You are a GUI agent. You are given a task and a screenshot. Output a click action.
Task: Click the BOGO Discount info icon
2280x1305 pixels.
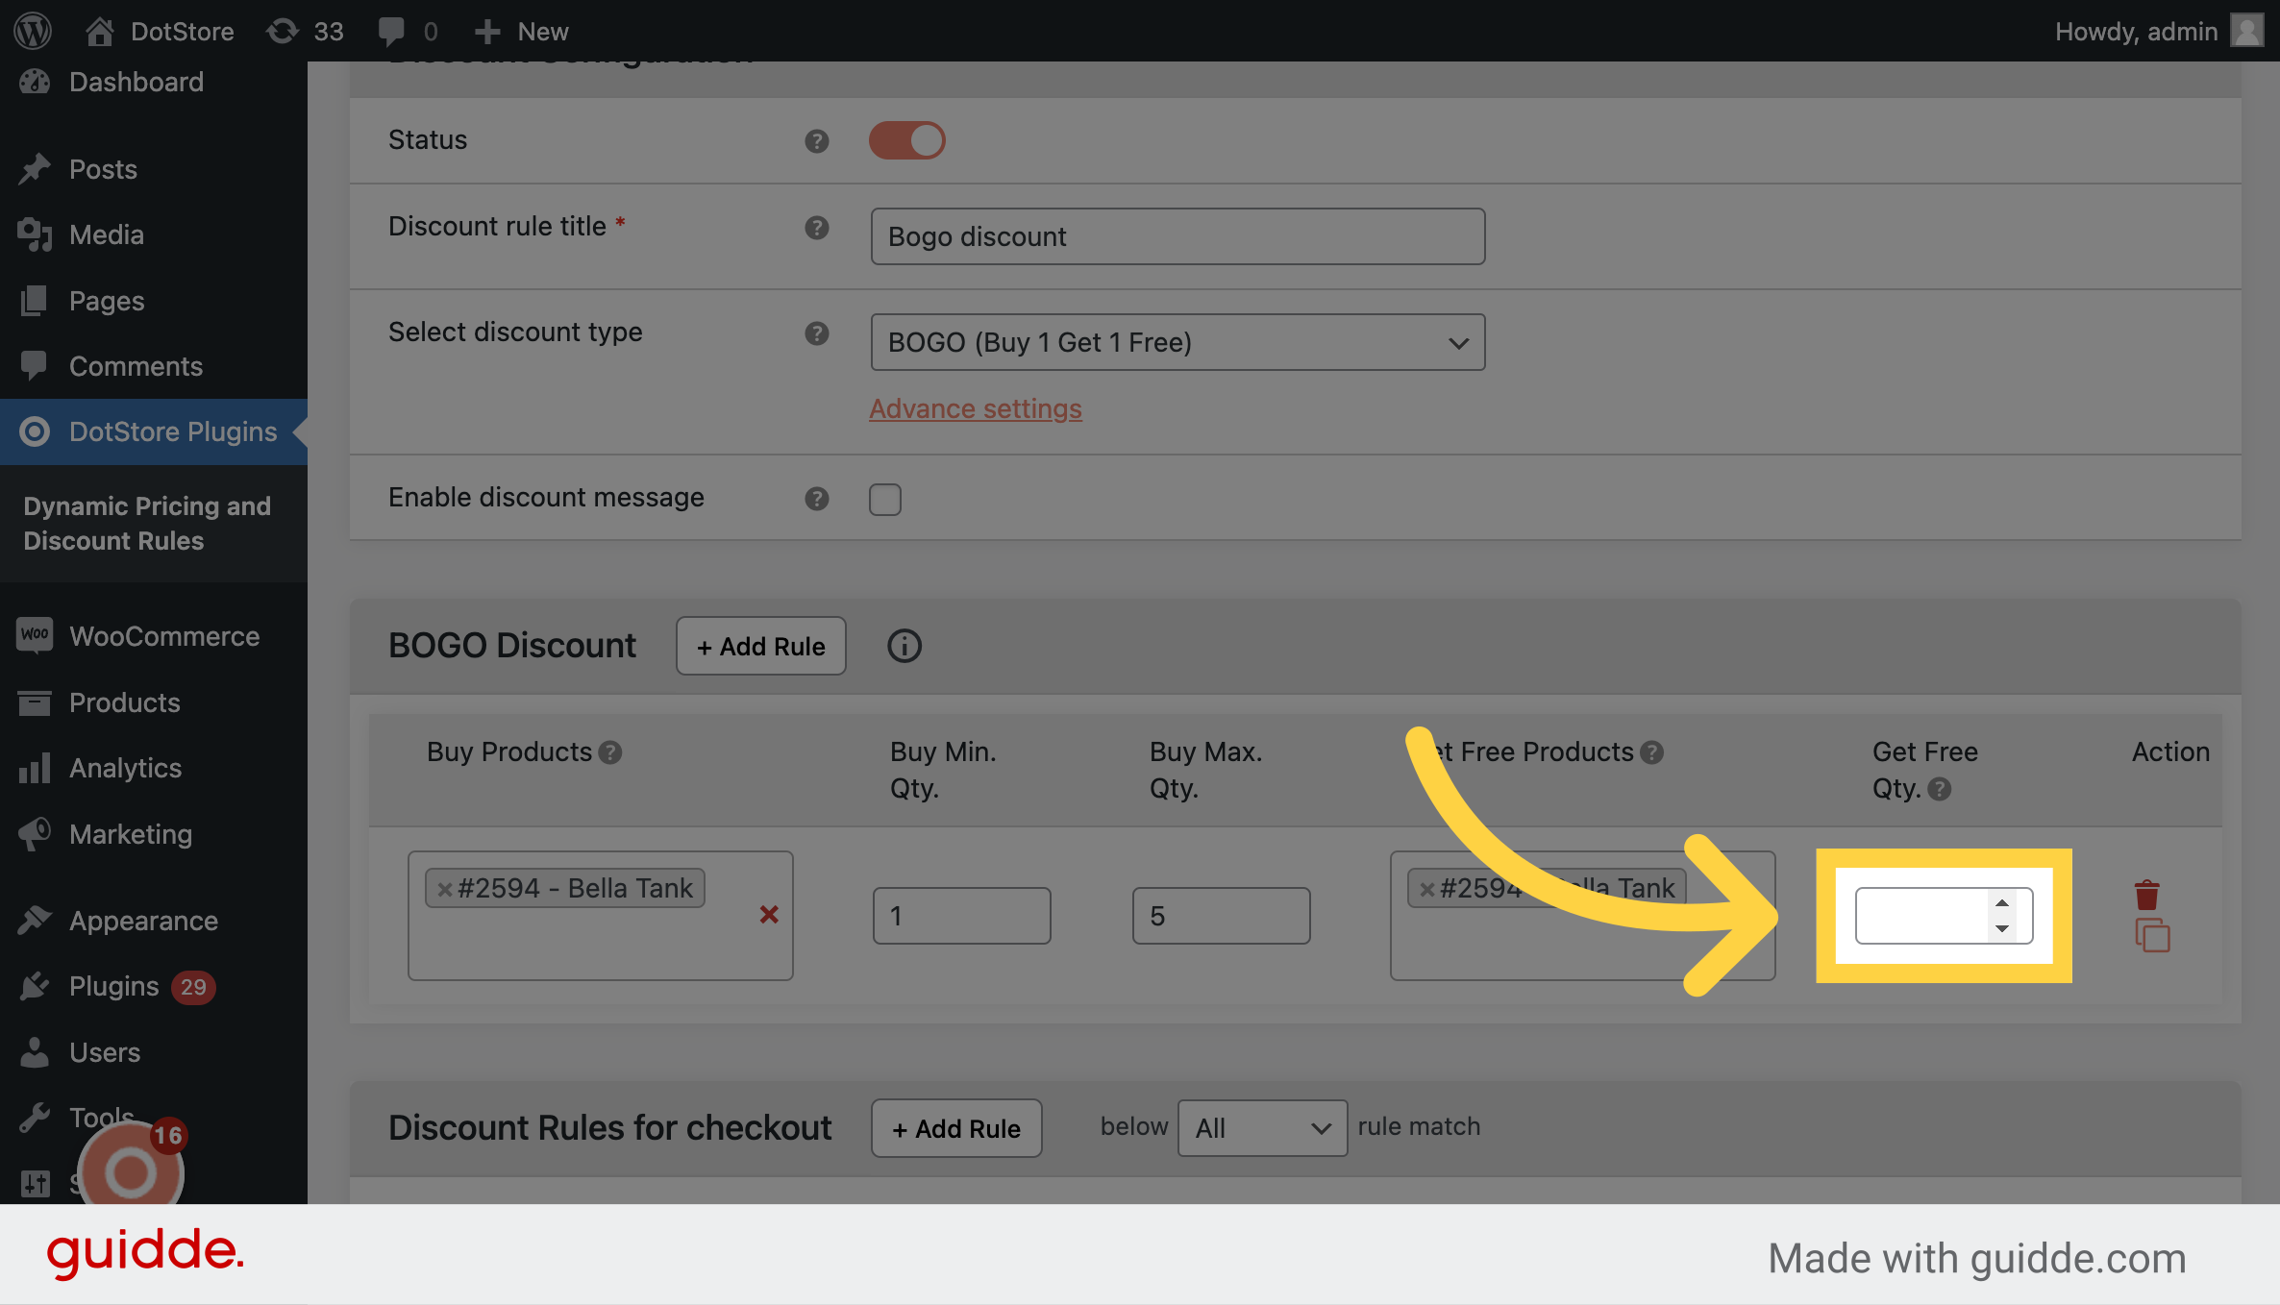coord(904,646)
